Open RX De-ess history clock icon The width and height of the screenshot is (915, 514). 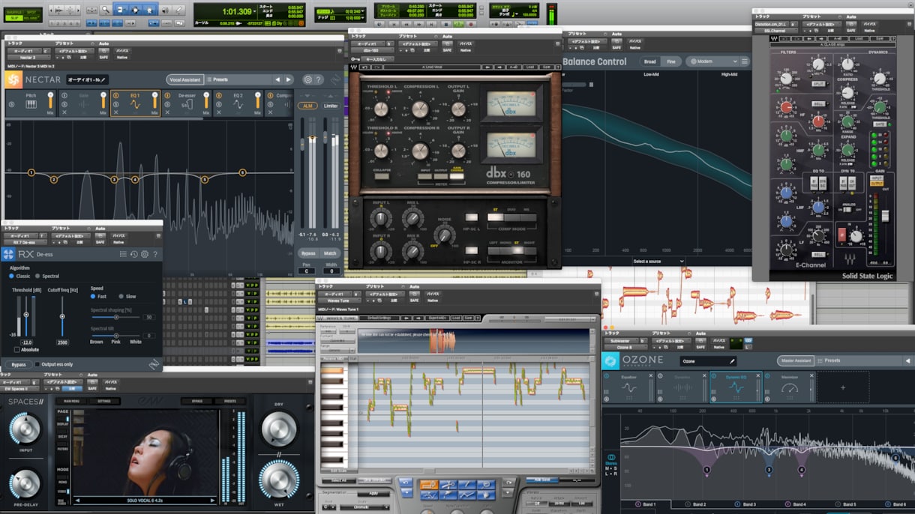pyautogui.click(x=134, y=255)
